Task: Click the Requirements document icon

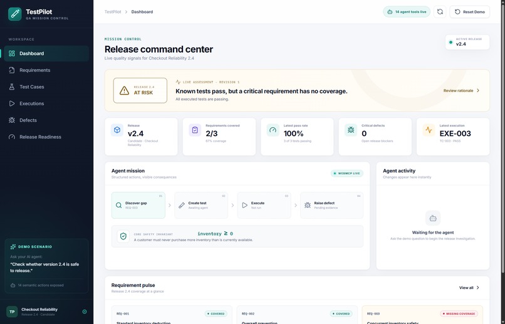Action: (12, 70)
